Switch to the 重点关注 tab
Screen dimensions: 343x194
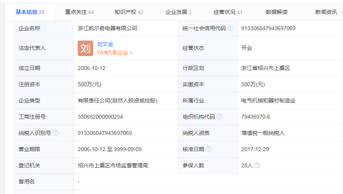[79, 12]
